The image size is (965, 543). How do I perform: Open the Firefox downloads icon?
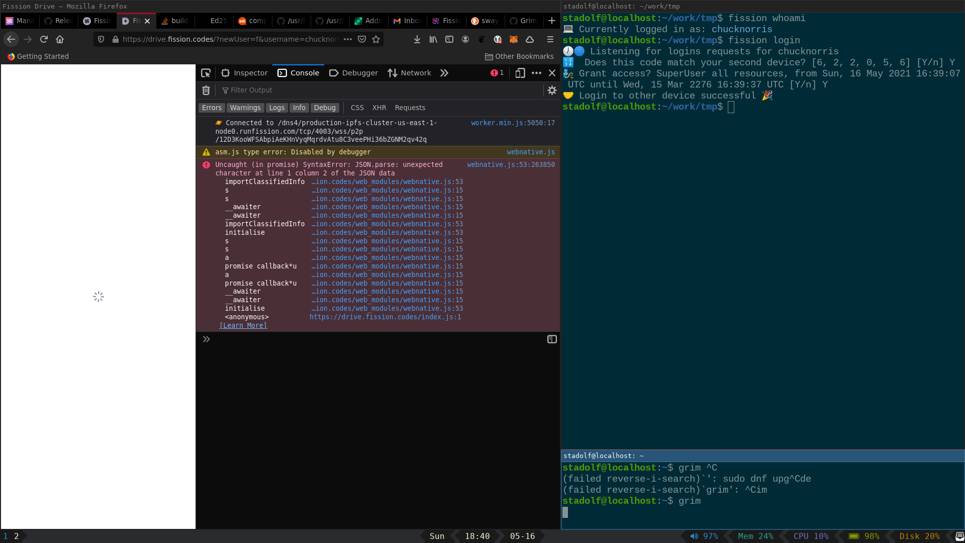(417, 39)
